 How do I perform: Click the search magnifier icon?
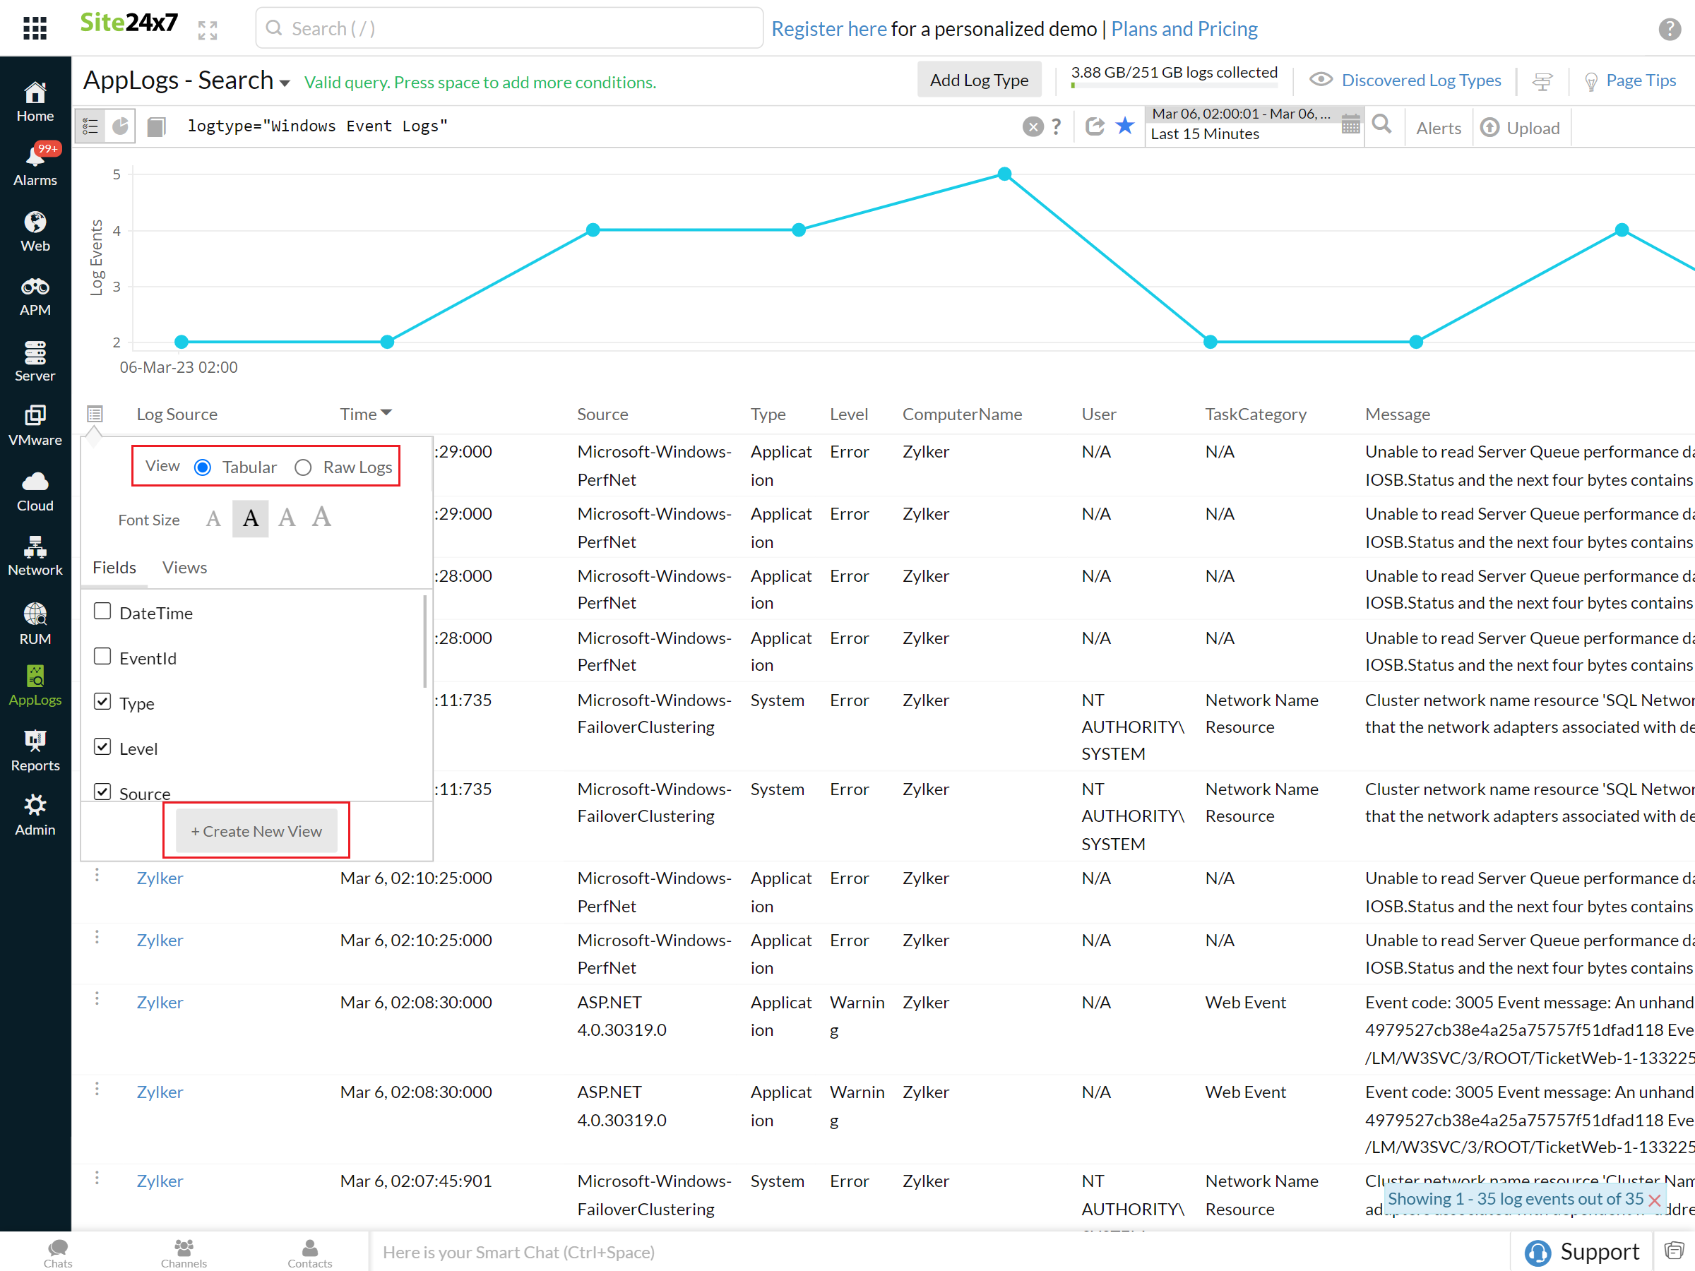pyautogui.click(x=1381, y=125)
